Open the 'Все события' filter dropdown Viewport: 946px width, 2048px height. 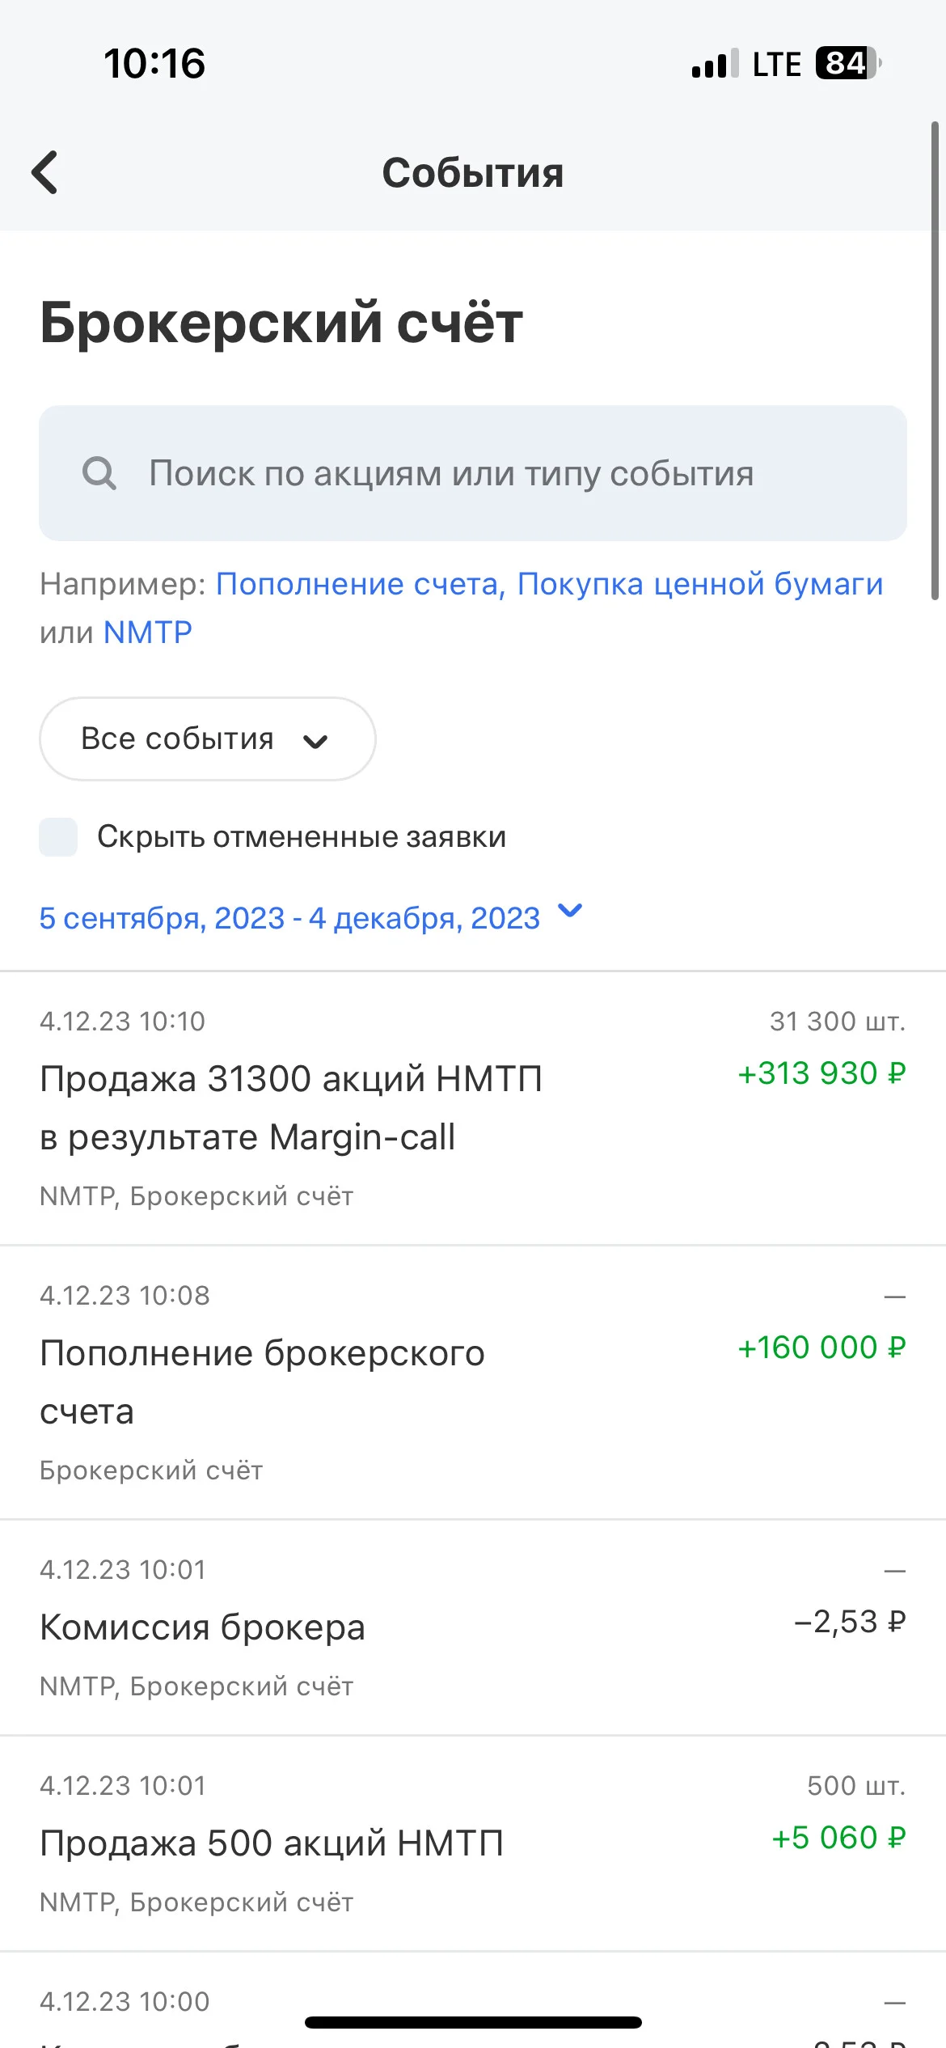pyautogui.click(x=207, y=738)
